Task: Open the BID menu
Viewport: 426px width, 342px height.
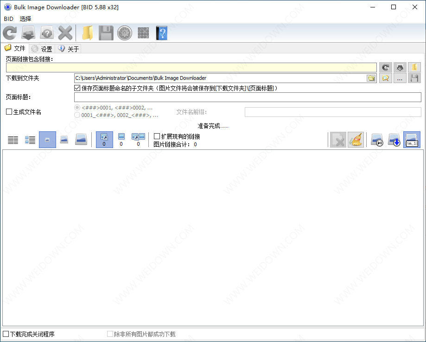Action: click(x=9, y=19)
